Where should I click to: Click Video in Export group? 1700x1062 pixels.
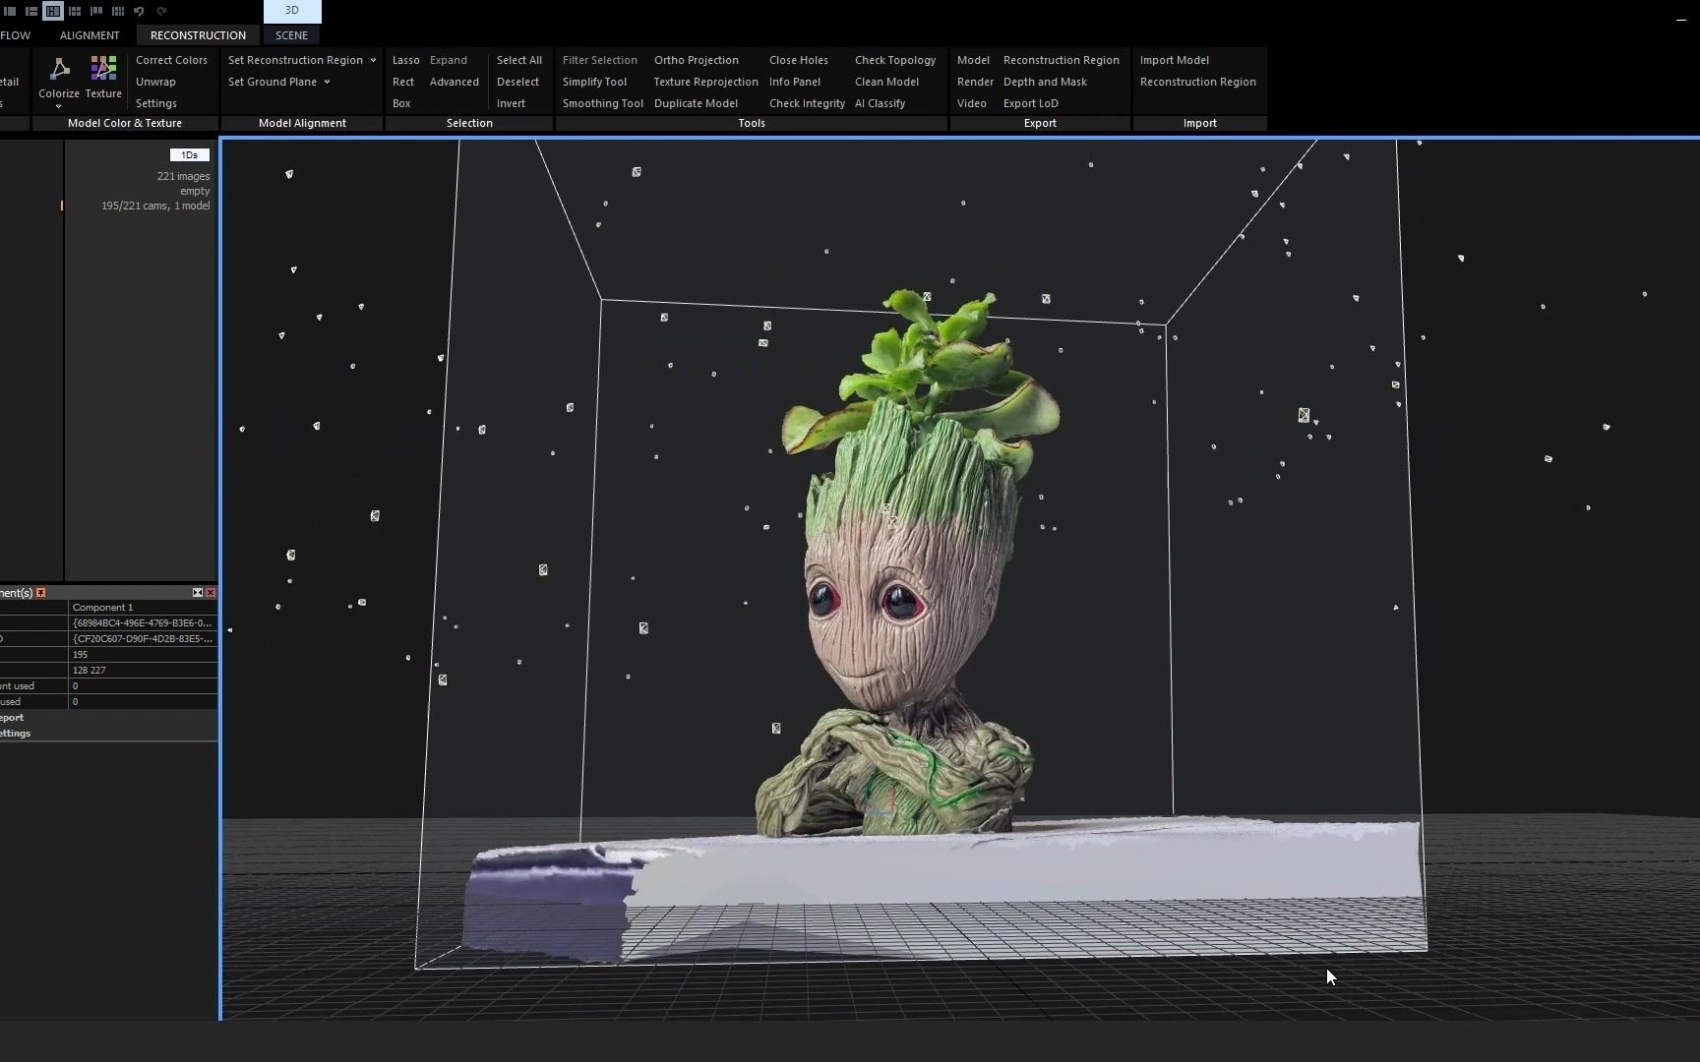pos(971,103)
